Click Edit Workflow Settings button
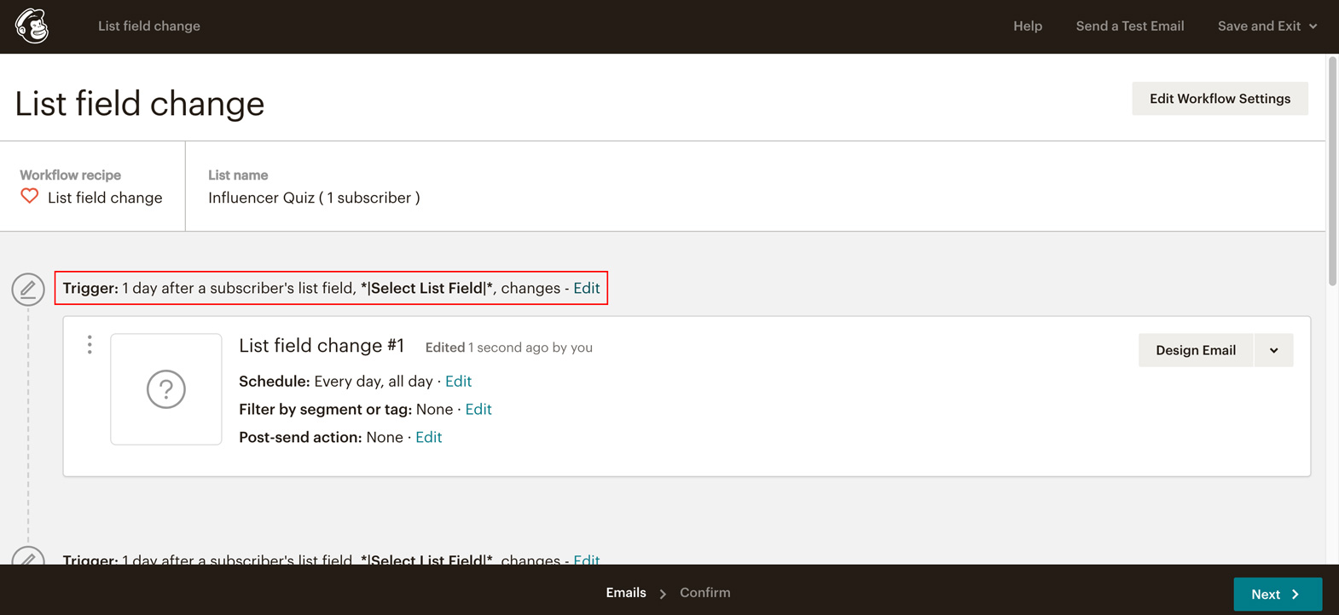This screenshot has width=1339, height=615. pyautogui.click(x=1220, y=99)
